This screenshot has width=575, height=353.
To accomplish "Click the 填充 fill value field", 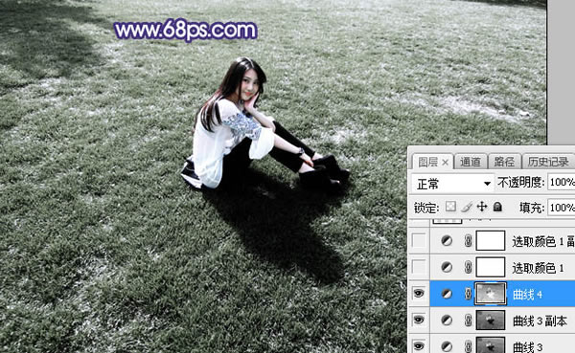I will point(561,208).
